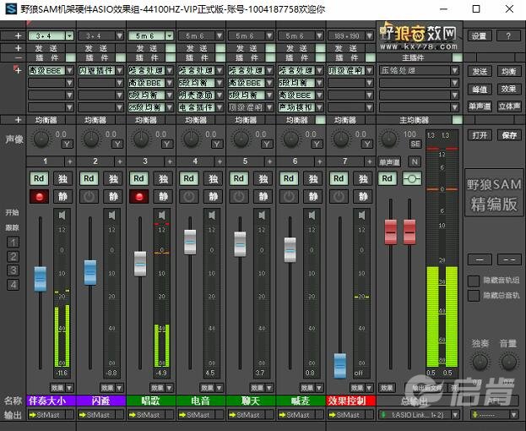Click the plus icon next to channel number 1
Viewport: 526px width, 431px height.
[x=70, y=161]
